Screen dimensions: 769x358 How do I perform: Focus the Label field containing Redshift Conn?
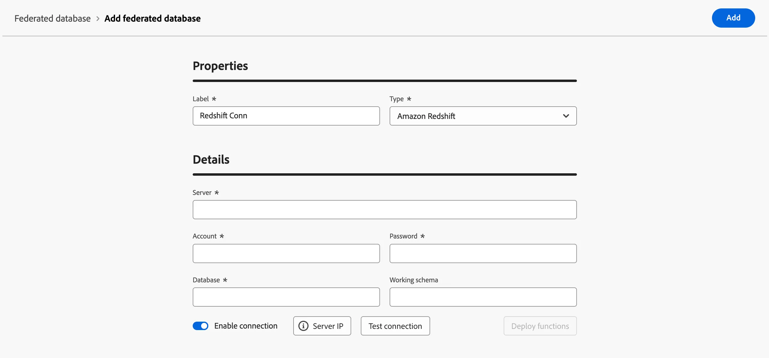point(286,116)
